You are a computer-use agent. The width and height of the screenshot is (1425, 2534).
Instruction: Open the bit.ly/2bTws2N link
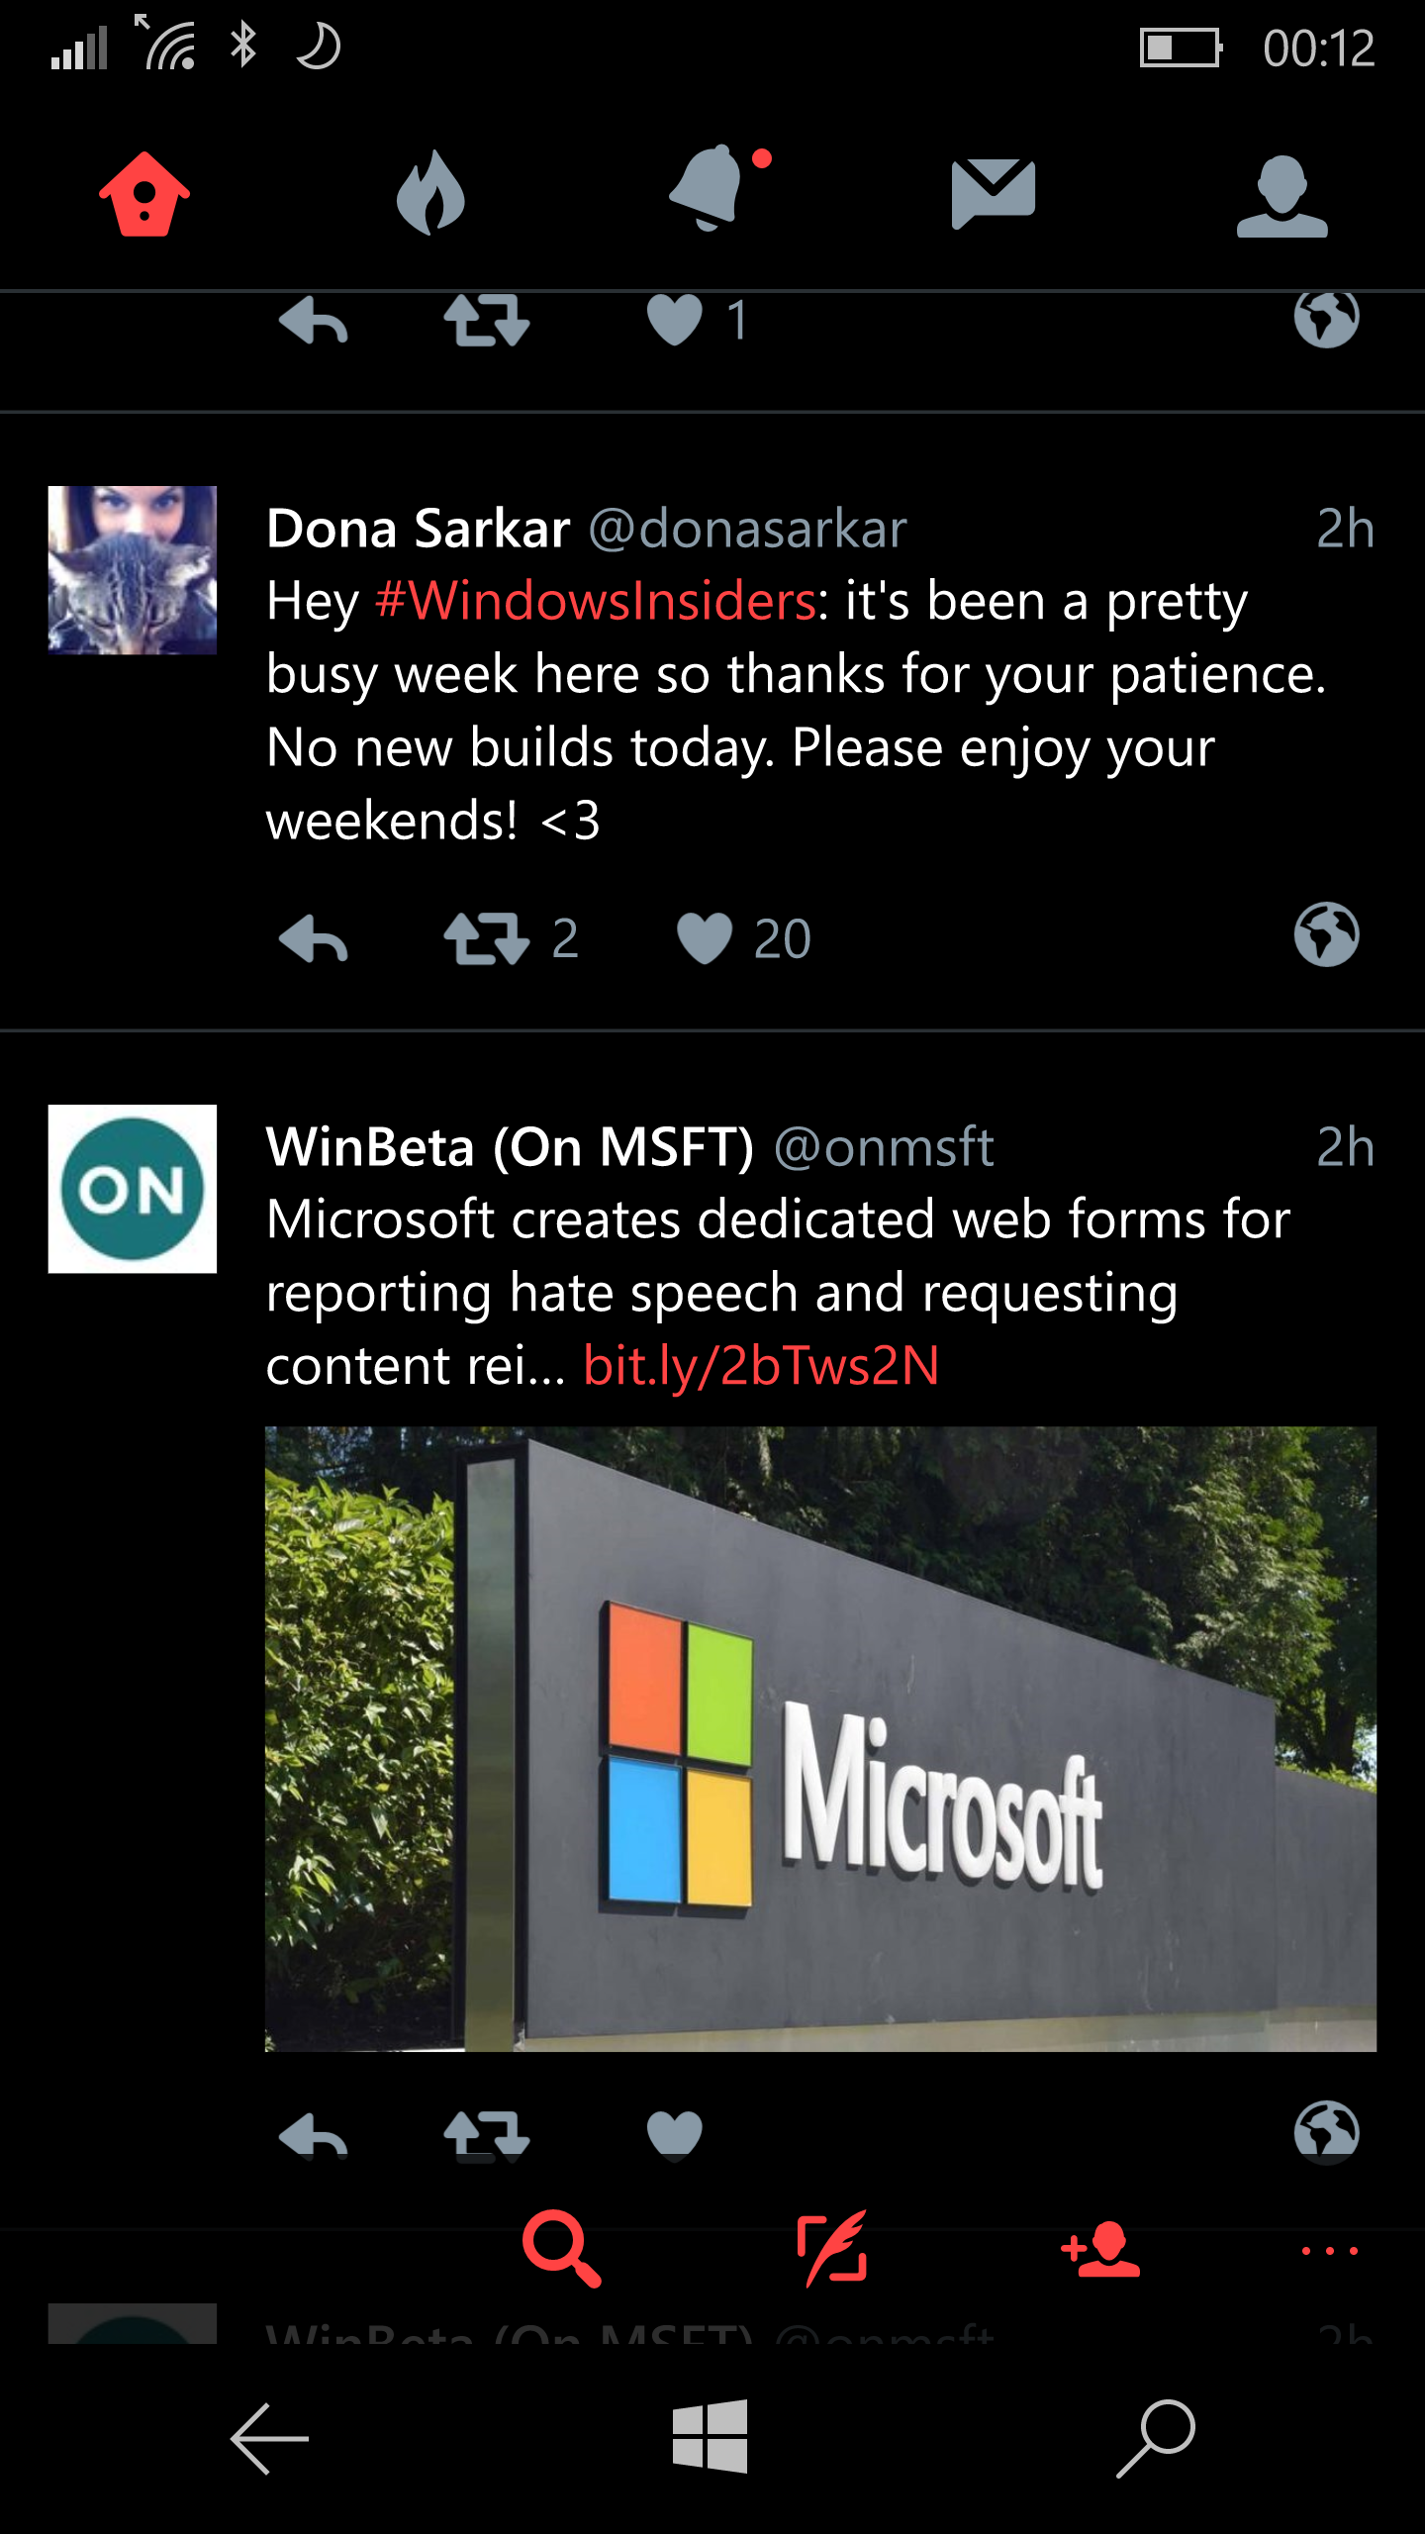tap(760, 1366)
